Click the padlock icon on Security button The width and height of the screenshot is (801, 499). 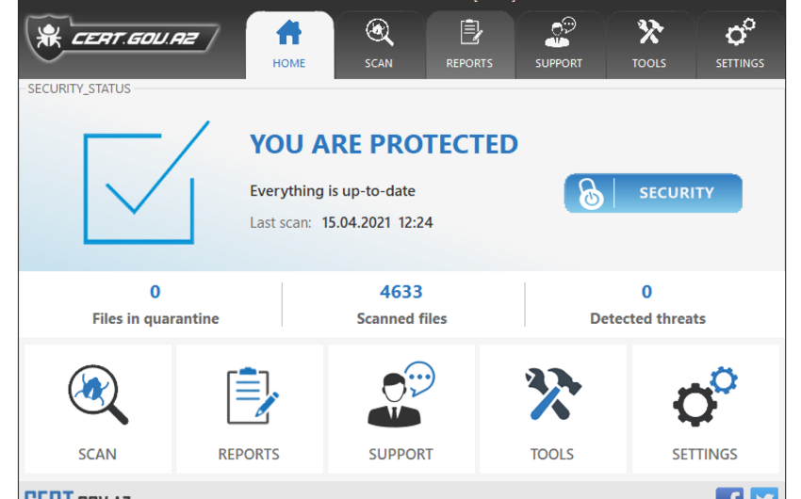(x=591, y=194)
